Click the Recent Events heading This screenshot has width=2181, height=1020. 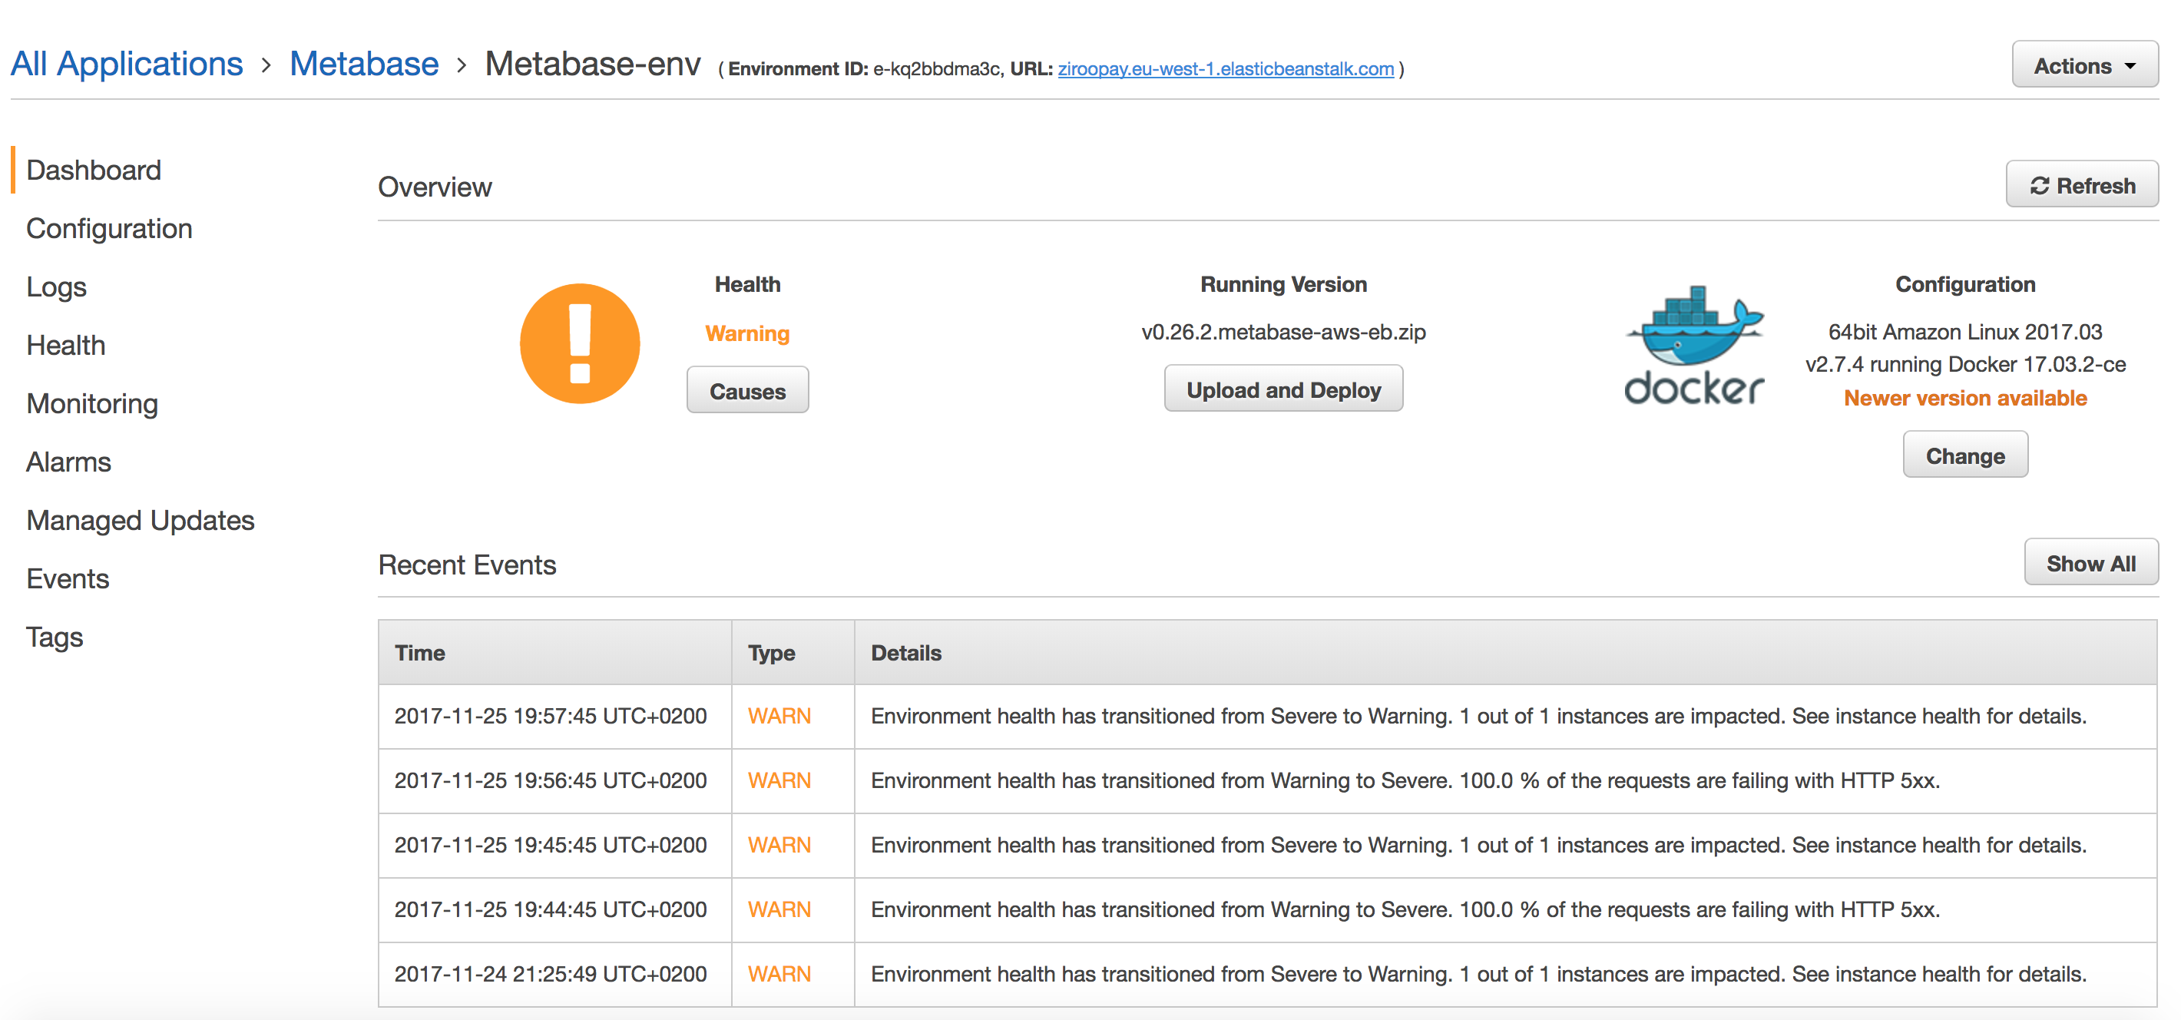click(x=468, y=565)
